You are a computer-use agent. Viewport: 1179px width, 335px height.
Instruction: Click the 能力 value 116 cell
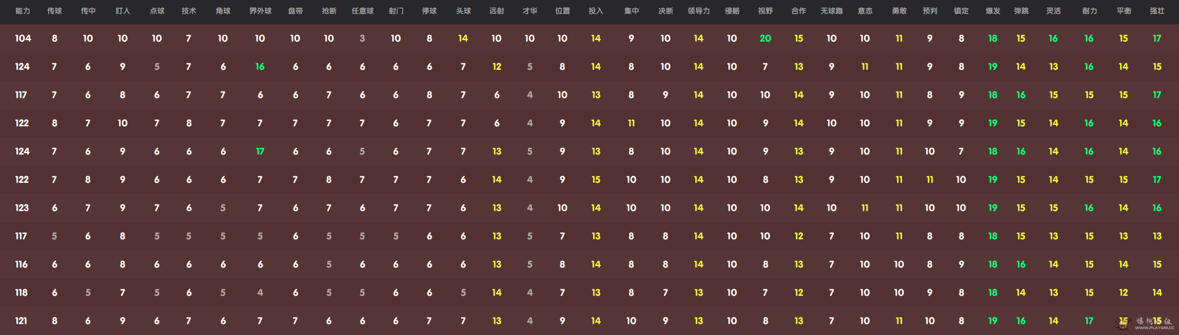[21, 264]
